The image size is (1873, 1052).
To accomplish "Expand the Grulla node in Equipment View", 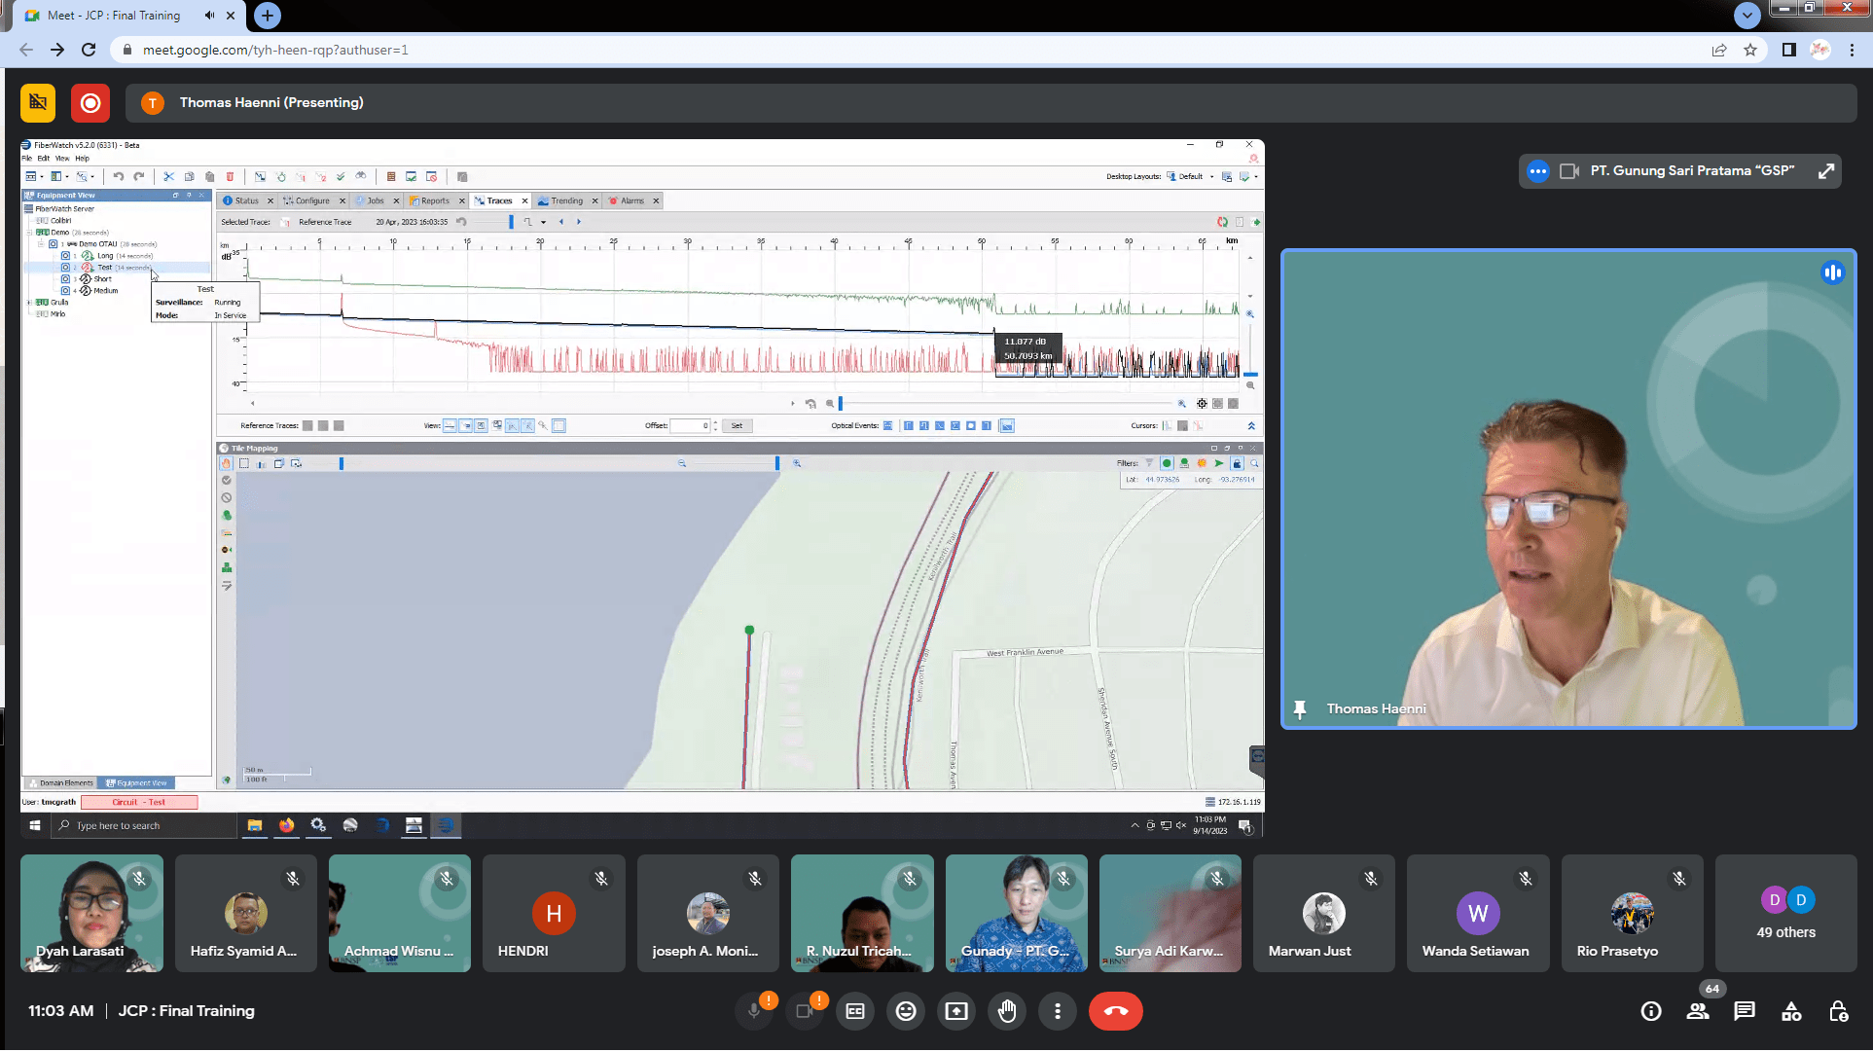I will [x=30, y=303].
